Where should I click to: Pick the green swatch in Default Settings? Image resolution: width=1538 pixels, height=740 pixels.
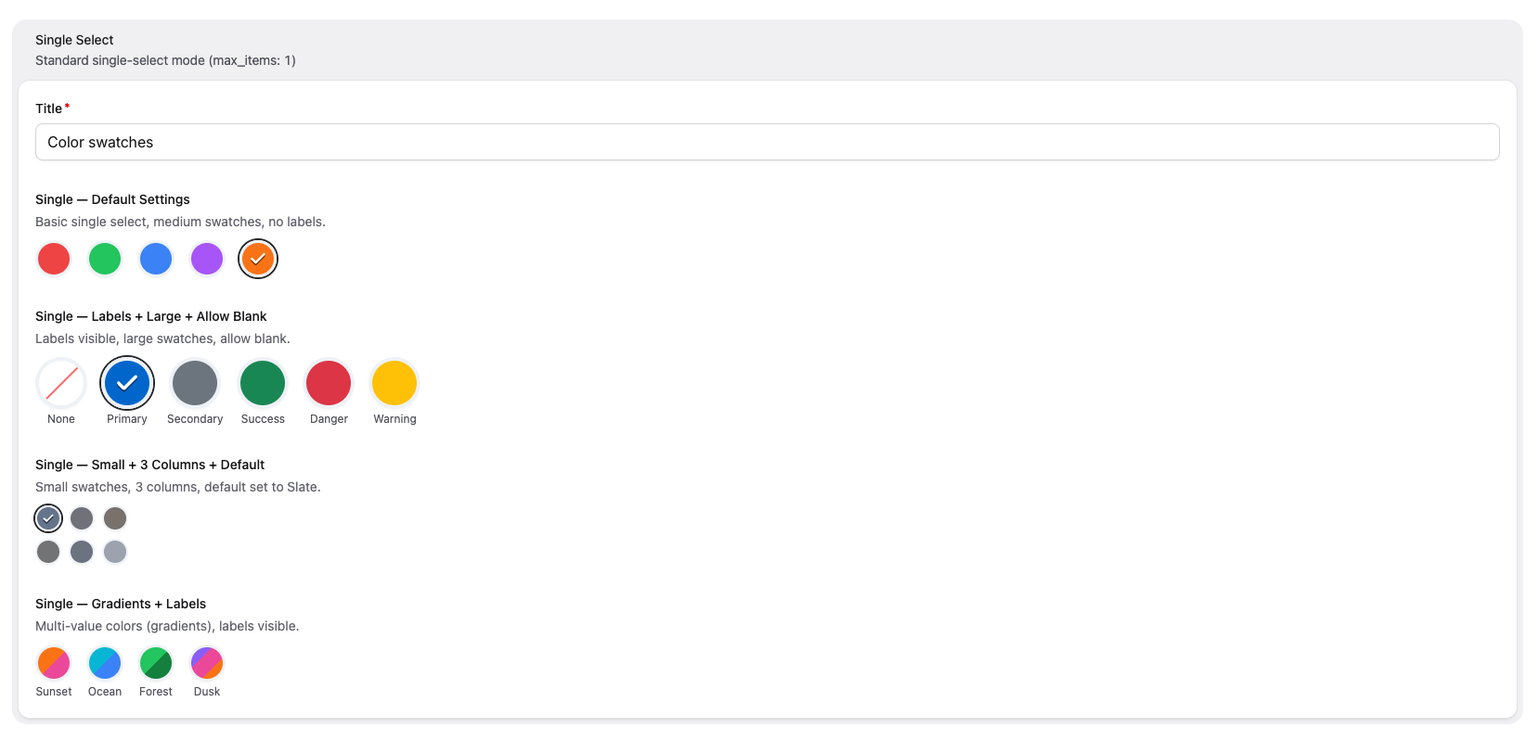(105, 259)
